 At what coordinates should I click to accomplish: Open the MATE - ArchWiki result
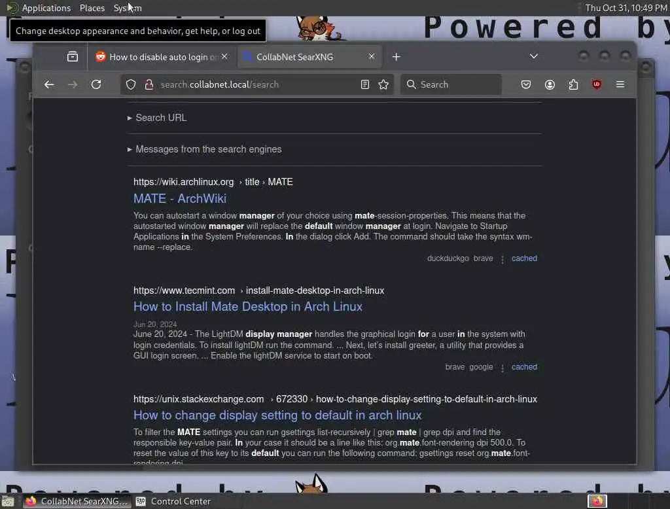click(x=180, y=199)
